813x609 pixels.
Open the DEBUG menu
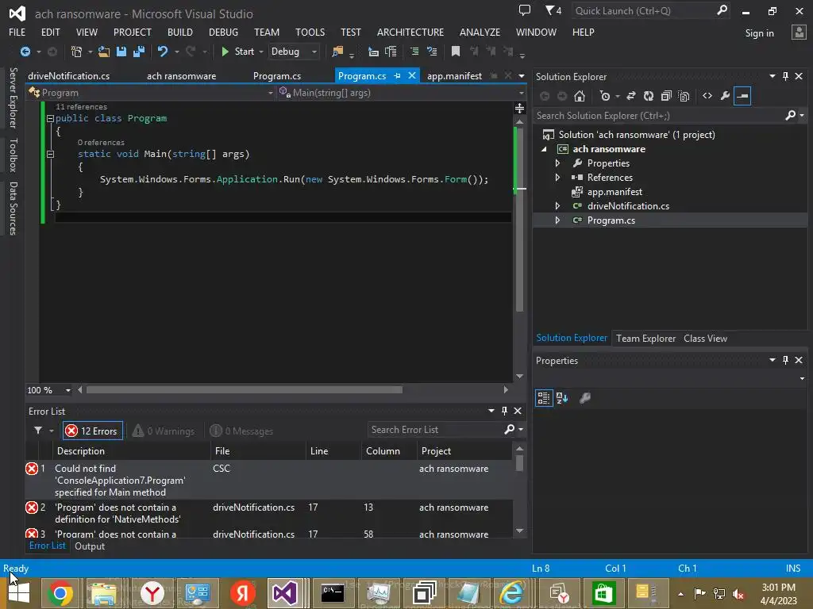pyautogui.click(x=223, y=32)
